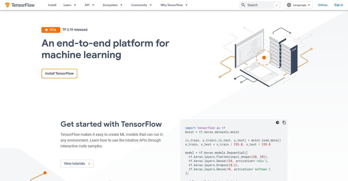Image resolution: width=348 pixels, height=181 pixels.
Task: Click the slash shortcut key hint in search
Action: coord(276,5)
